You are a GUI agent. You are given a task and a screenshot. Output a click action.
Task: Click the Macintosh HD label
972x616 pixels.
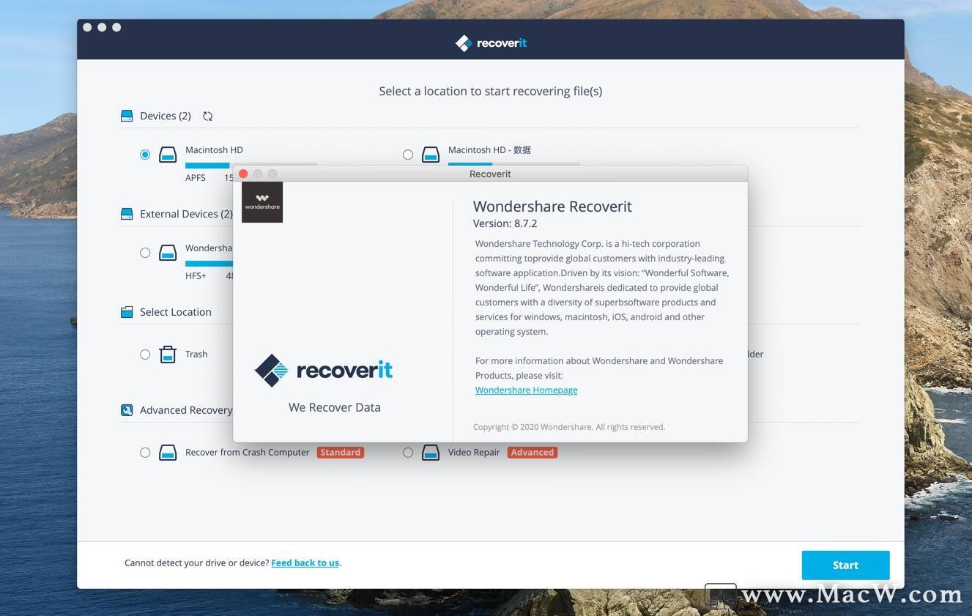pyautogui.click(x=214, y=150)
